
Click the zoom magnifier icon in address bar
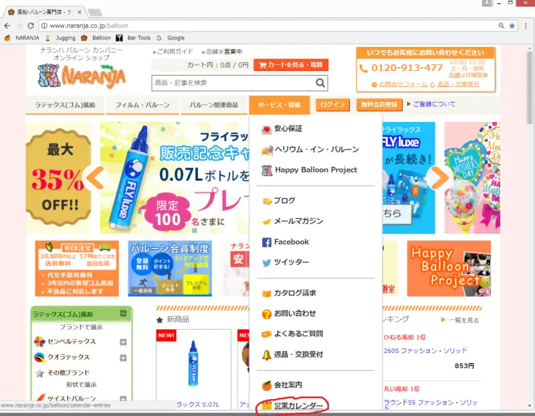pyautogui.click(x=501, y=25)
